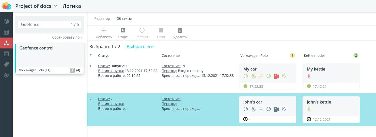The image size is (376, 137).
Task: Click the Выбрать все link
Action: pos(140,47)
